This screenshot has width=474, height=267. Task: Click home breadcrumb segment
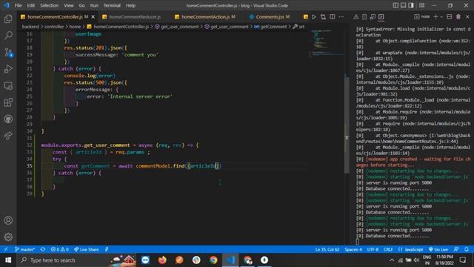(x=75, y=27)
